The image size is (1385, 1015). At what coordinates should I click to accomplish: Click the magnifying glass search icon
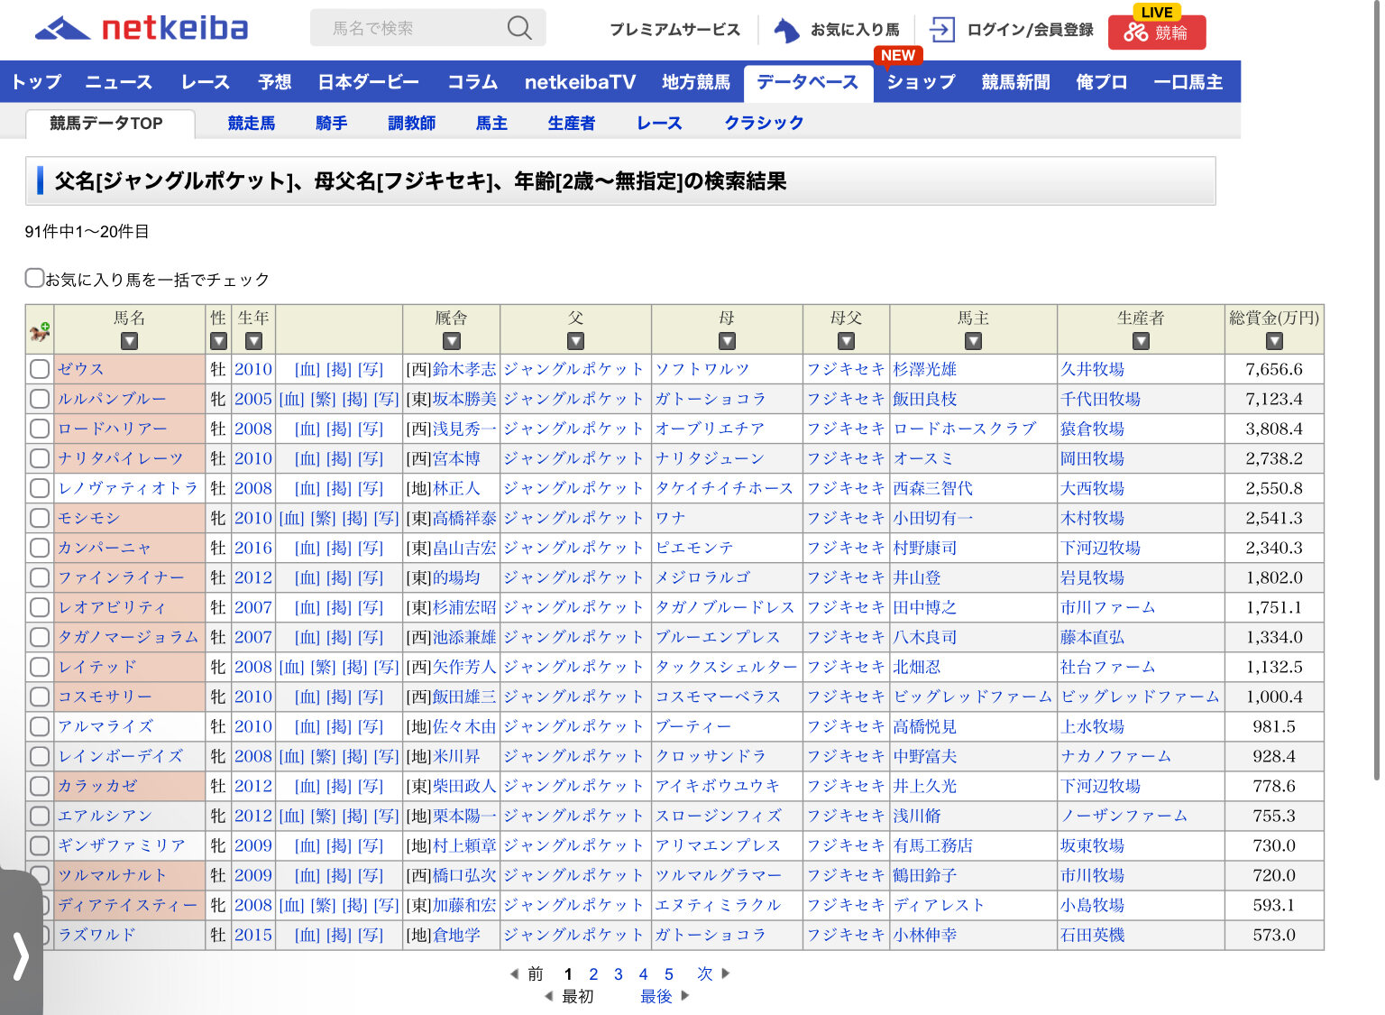coord(518,28)
